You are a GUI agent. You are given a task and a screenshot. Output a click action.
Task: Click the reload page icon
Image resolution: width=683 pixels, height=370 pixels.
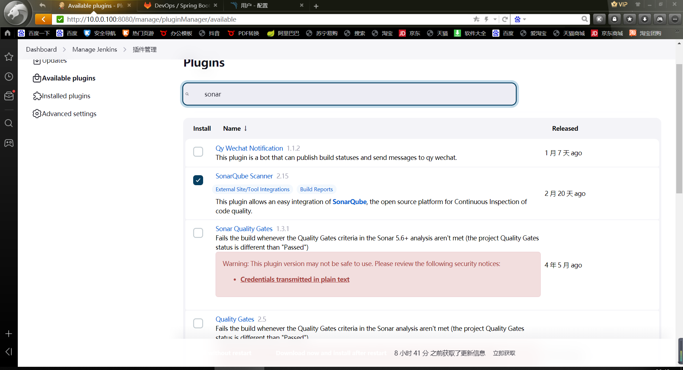click(505, 19)
